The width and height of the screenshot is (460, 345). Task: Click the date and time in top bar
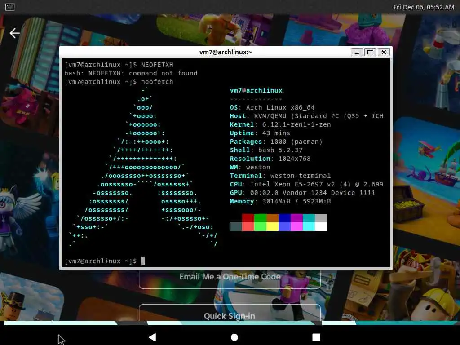[424, 7]
